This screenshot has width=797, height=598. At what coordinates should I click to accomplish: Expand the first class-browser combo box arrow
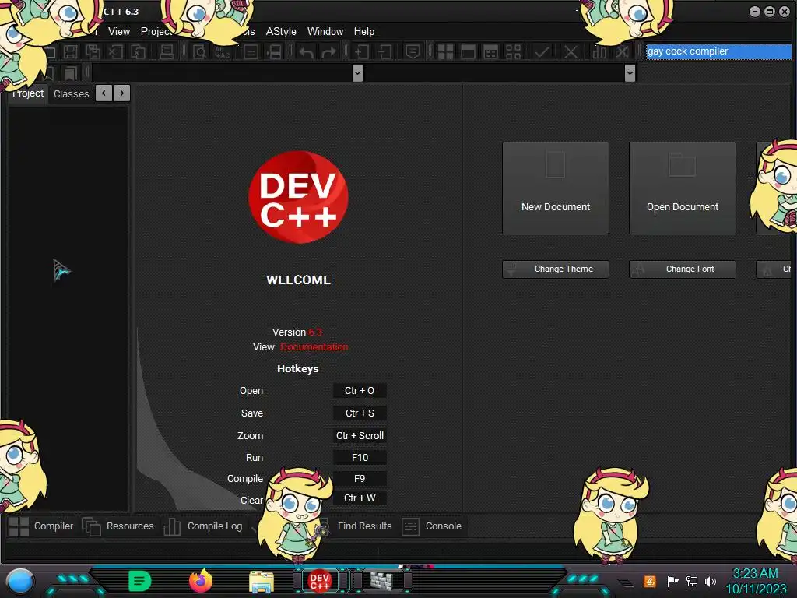click(x=357, y=73)
